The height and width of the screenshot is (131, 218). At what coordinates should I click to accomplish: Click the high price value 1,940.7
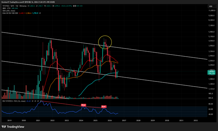pyautogui.click(x=40, y=6)
